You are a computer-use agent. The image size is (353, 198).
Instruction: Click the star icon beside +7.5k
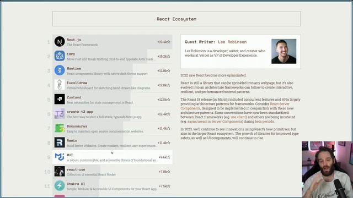click(169, 186)
